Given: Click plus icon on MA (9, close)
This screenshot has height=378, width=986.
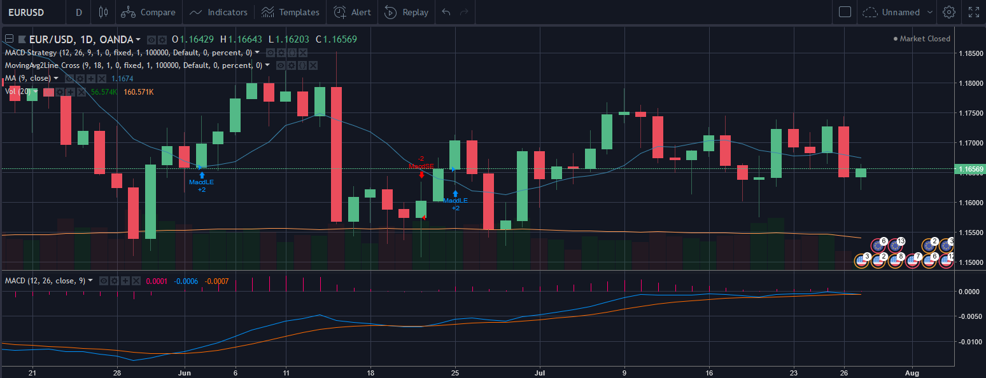Looking at the screenshot, I should 91,79.
